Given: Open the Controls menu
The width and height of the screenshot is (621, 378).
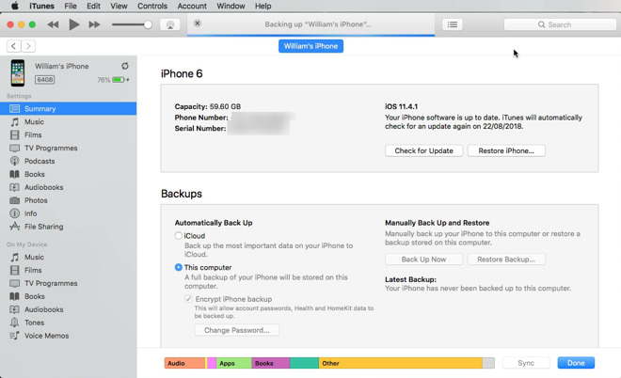Looking at the screenshot, I should [x=152, y=6].
